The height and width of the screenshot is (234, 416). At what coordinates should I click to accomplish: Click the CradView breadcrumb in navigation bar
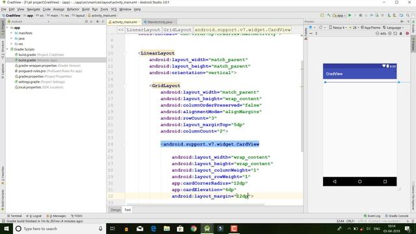[x=11, y=16]
